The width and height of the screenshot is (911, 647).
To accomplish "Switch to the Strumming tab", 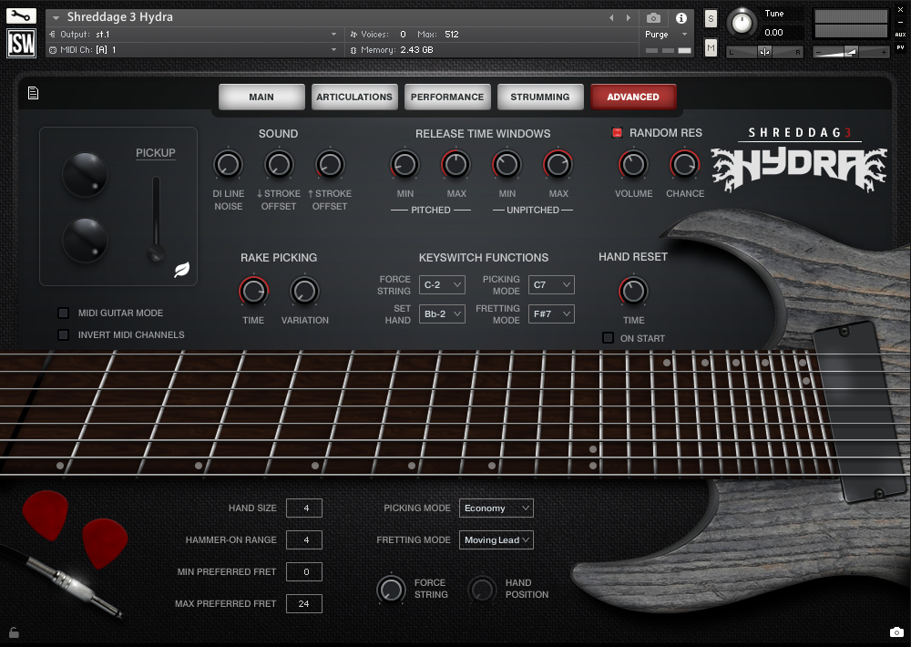I will 539,97.
